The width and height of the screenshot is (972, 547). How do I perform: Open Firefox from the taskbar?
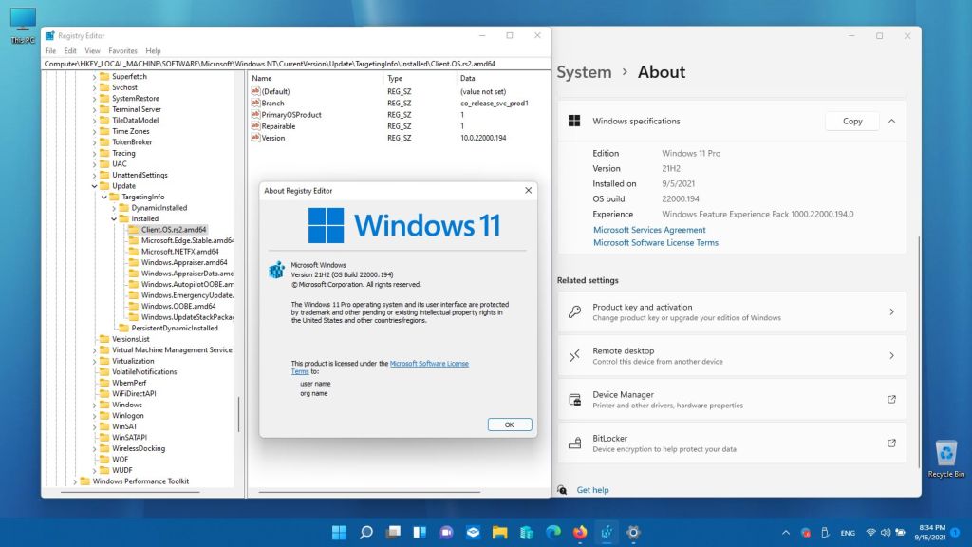[580, 533]
